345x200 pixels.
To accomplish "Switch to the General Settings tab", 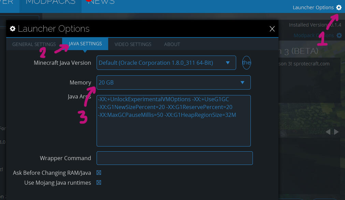I will pyautogui.click(x=34, y=44).
